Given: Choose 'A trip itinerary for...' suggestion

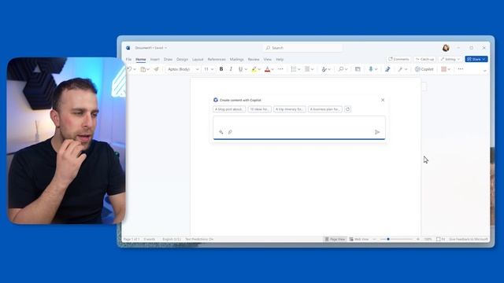Looking at the screenshot, I should tap(289, 109).
